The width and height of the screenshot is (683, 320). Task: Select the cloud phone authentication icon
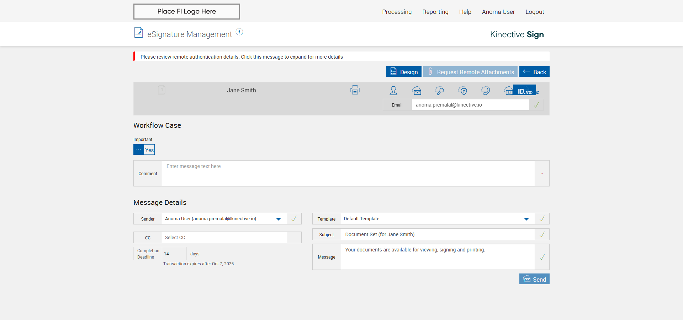coord(485,91)
